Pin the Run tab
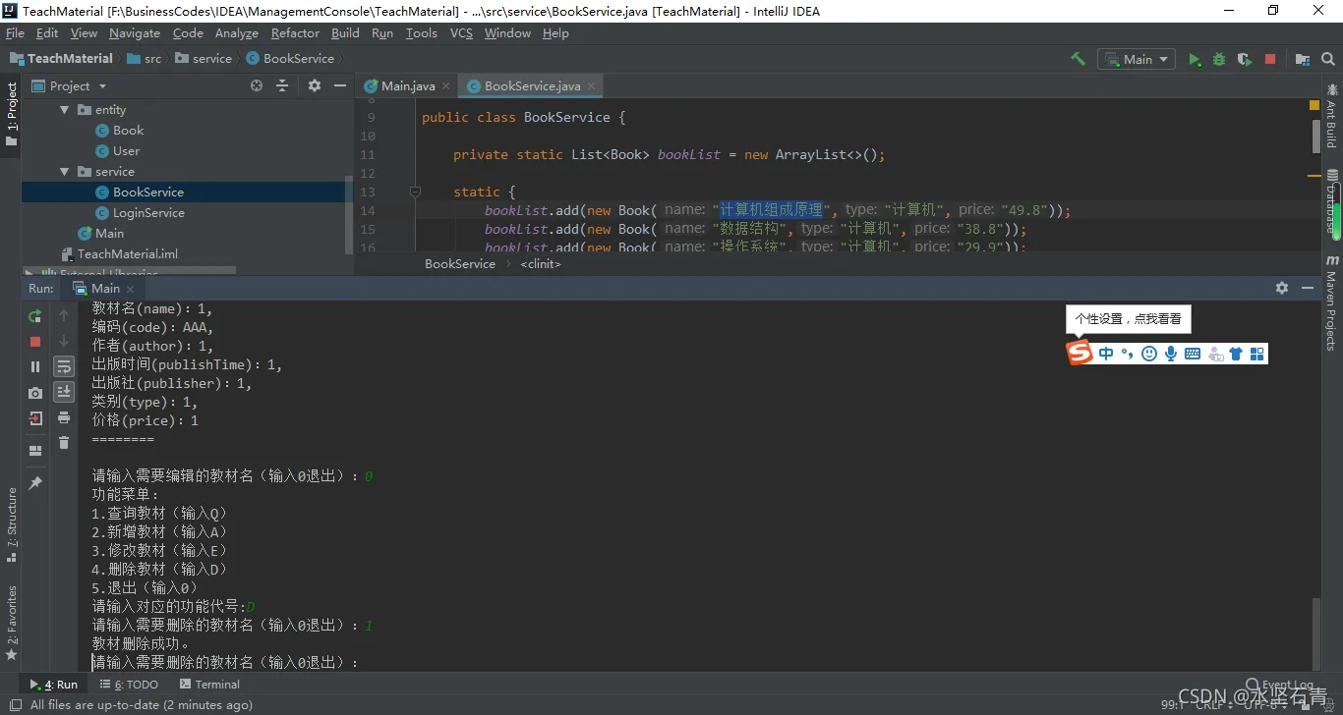1343x715 pixels. (35, 483)
